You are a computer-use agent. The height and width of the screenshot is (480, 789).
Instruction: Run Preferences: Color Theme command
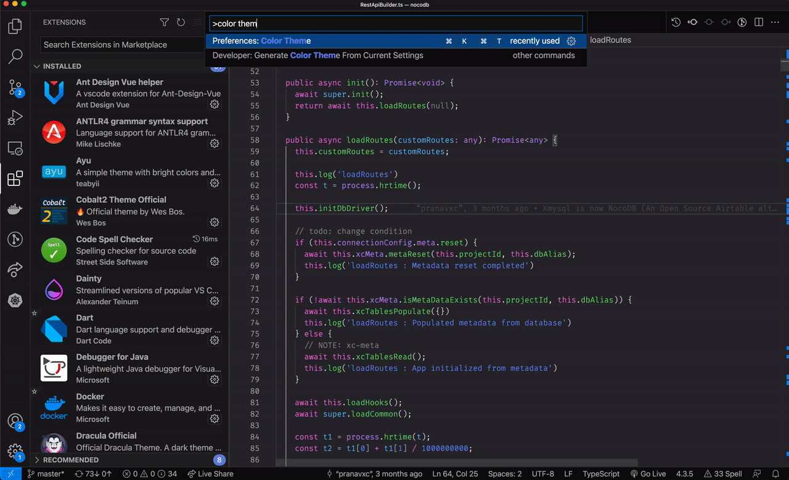[396, 41]
